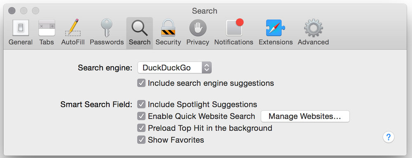Uncheck Include search engine suggestions
This screenshot has width=412, height=158.
(141, 83)
